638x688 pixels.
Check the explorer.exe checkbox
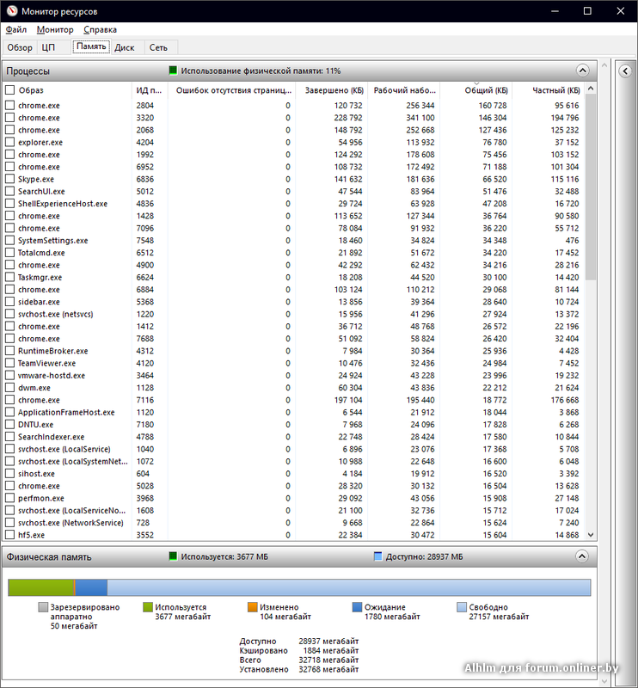click(x=9, y=142)
